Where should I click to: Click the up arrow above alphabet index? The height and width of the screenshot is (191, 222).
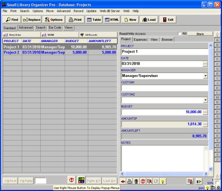(217, 35)
